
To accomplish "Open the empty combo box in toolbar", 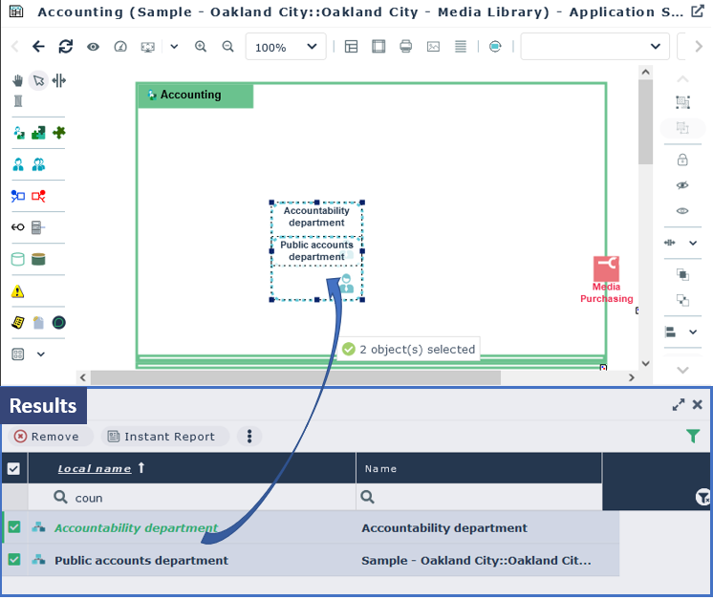I will click(594, 47).
